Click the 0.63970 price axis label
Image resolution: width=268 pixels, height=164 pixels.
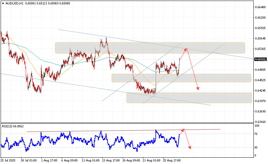click(260, 101)
